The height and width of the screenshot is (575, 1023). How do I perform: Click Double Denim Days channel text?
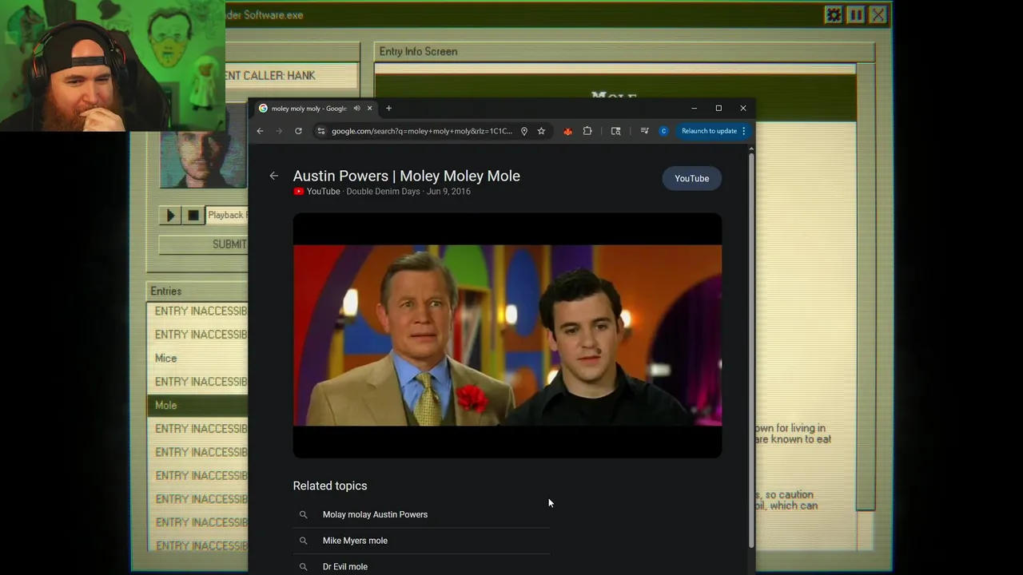383,192
